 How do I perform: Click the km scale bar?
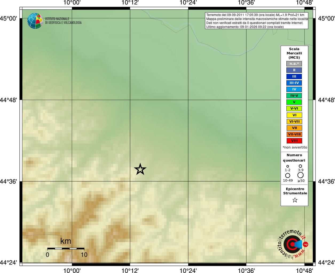tap(66, 248)
